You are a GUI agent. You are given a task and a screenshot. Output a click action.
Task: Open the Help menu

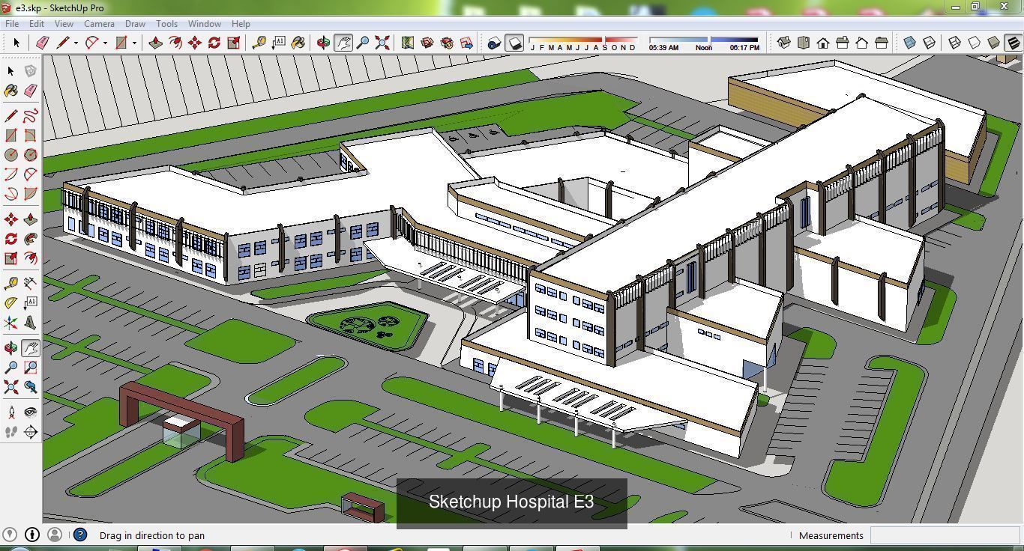pyautogui.click(x=241, y=24)
